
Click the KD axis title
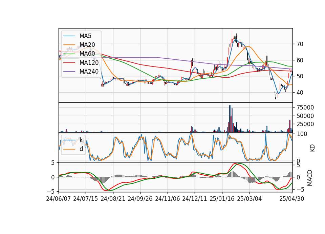click(312, 148)
